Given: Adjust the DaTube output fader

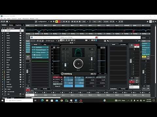Looking at the screenshot, I should tap(92, 59).
